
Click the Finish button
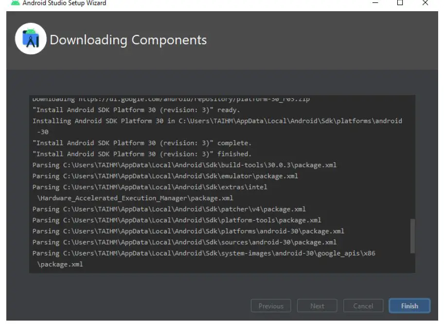pos(409,306)
